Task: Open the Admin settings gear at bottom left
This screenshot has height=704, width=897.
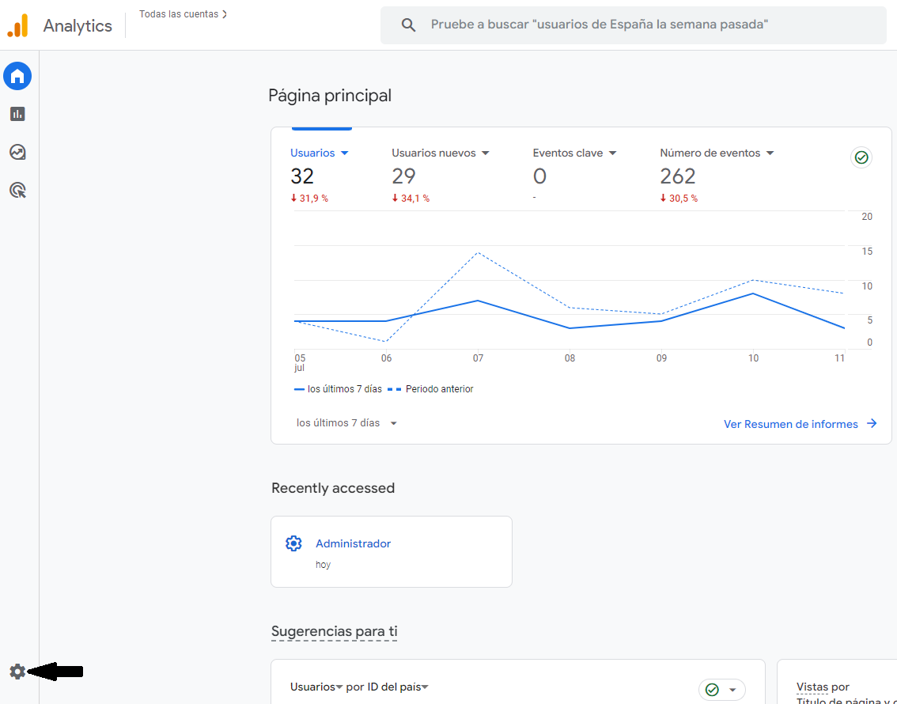Action: 17,671
